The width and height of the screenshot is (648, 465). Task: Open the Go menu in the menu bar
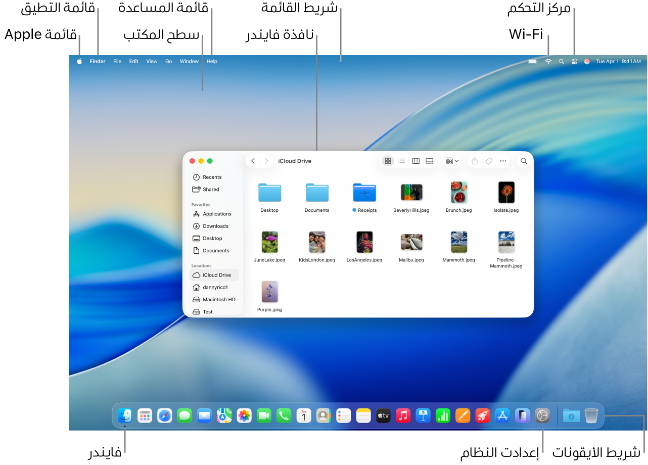[x=168, y=61]
